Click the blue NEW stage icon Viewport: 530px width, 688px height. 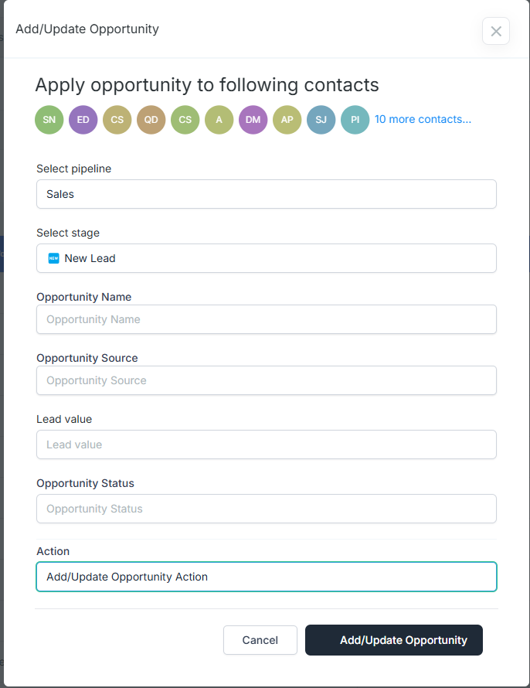[x=53, y=258]
